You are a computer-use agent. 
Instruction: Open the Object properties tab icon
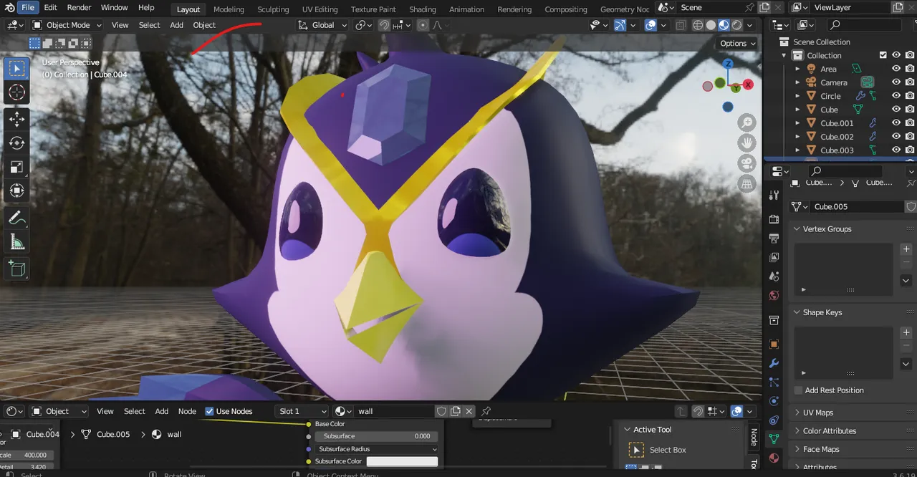(x=774, y=344)
